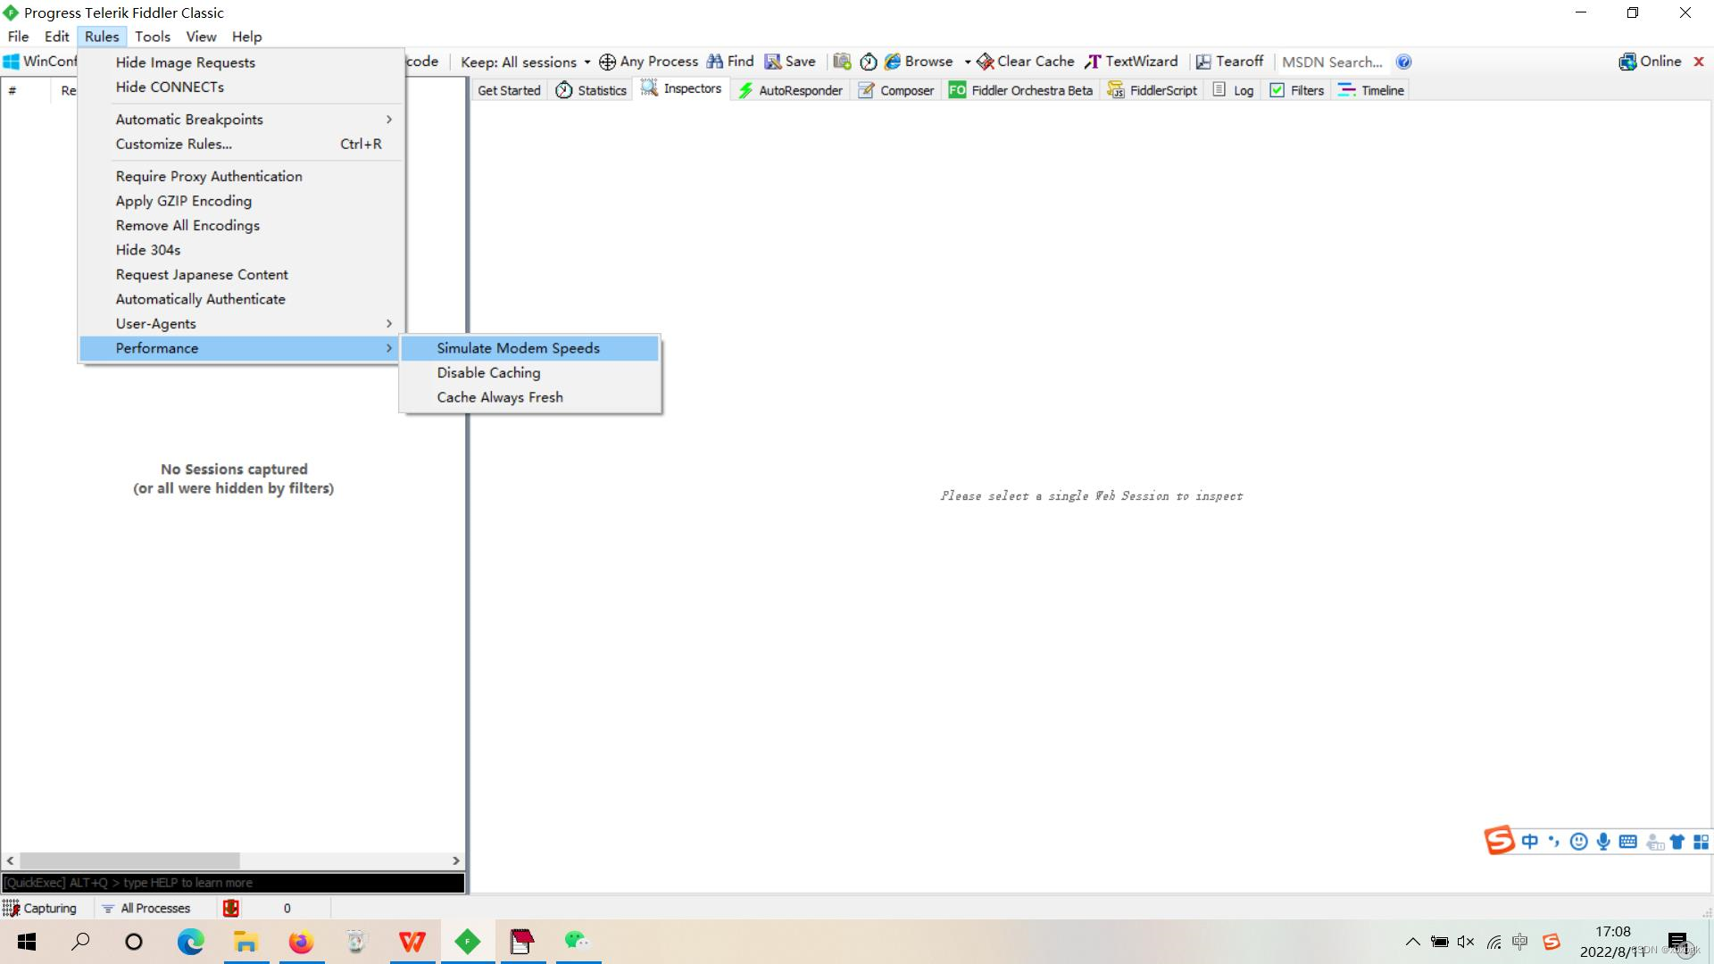Open the Keep: All sessions dropdown

[525, 62]
